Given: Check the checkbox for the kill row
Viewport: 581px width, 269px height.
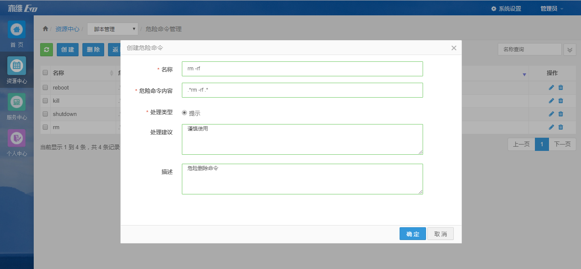Looking at the screenshot, I should (45, 101).
